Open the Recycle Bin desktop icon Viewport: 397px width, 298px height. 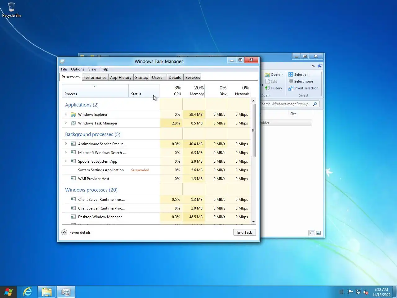[x=11, y=10]
